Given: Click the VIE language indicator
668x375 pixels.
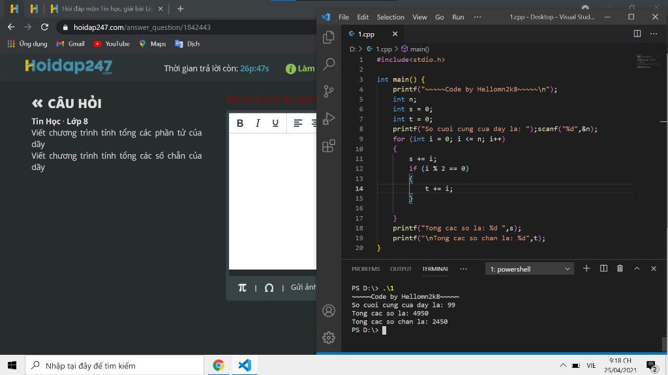Looking at the screenshot, I should point(591,365).
